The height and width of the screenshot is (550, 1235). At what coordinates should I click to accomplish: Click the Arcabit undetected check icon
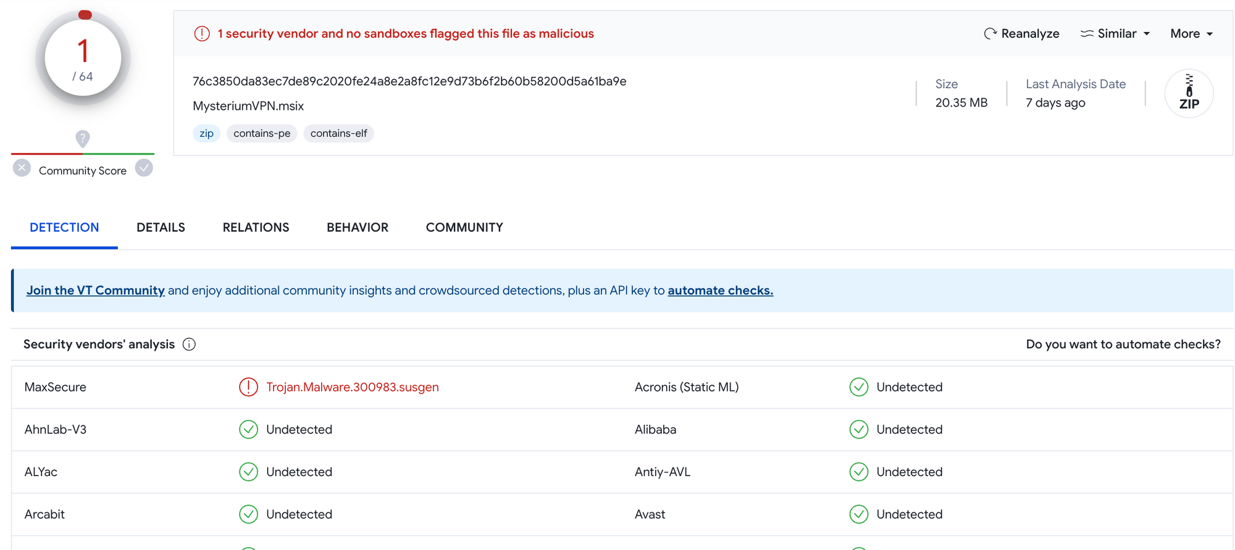[x=248, y=514]
